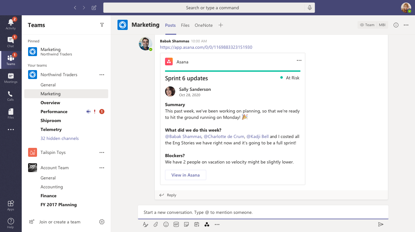Send the message with the arrow icon

click(x=381, y=224)
